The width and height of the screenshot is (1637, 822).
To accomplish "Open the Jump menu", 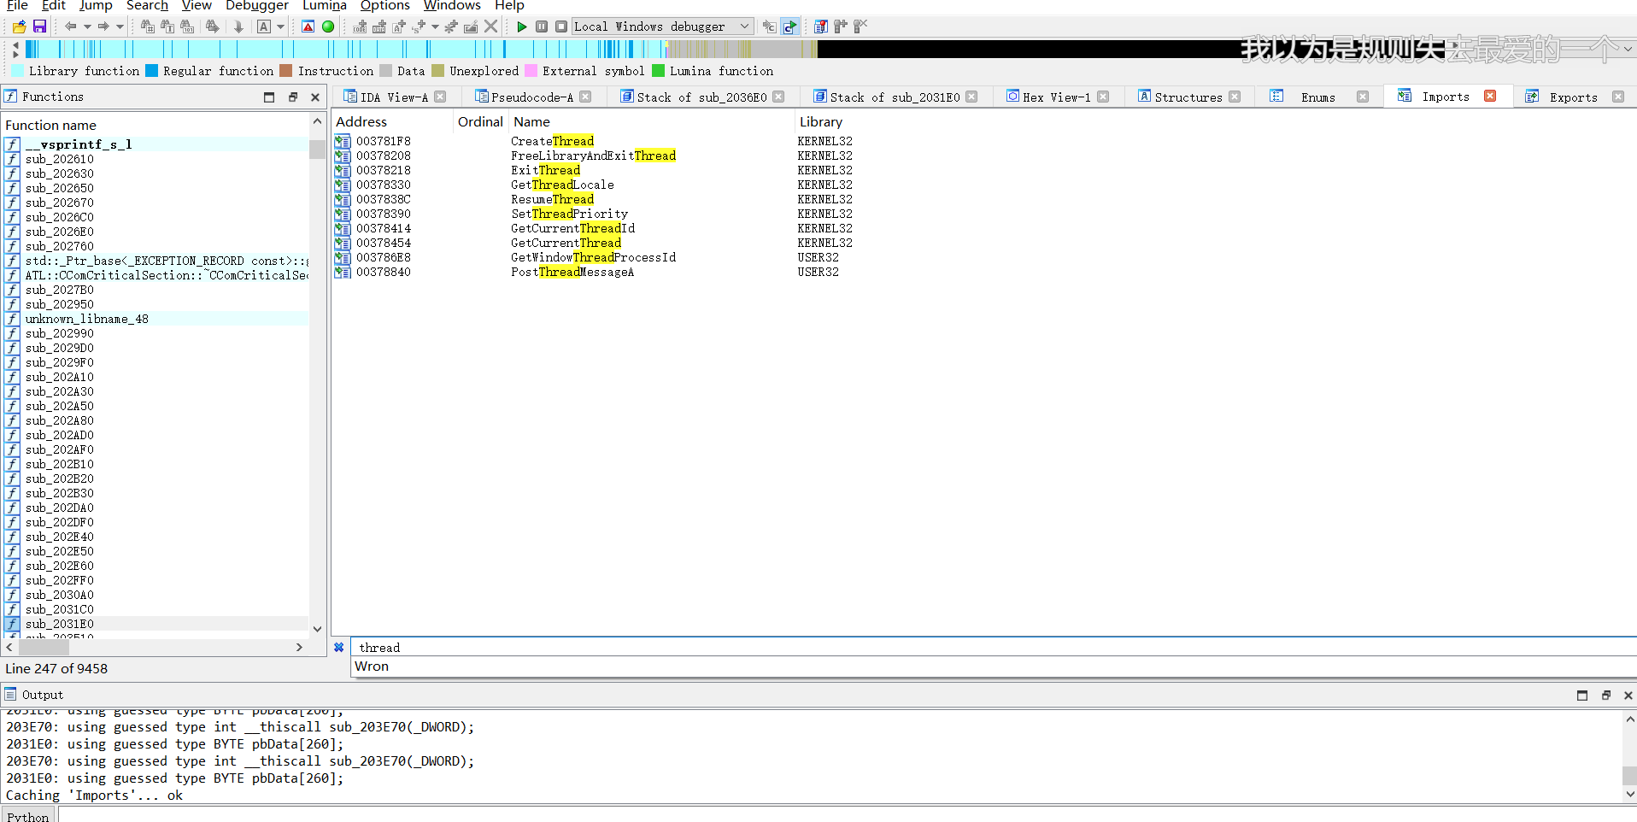I will pyautogui.click(x=96, y=6).
